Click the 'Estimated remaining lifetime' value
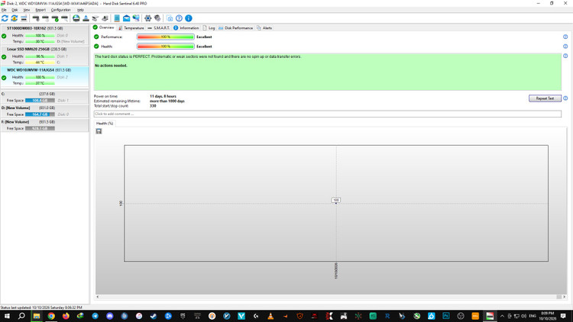The image size is (573, 322). pyautogui.click(x=167, y=101)
